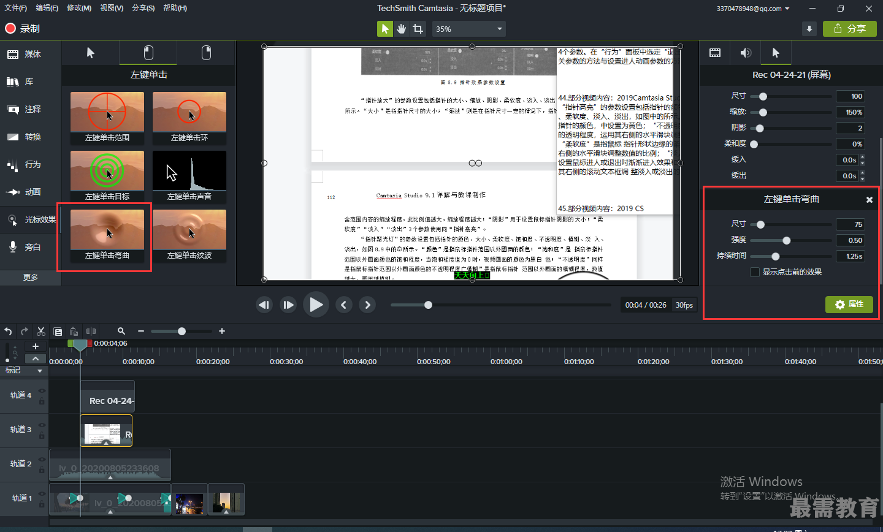Click the green 分享 share button

[850, 29]
